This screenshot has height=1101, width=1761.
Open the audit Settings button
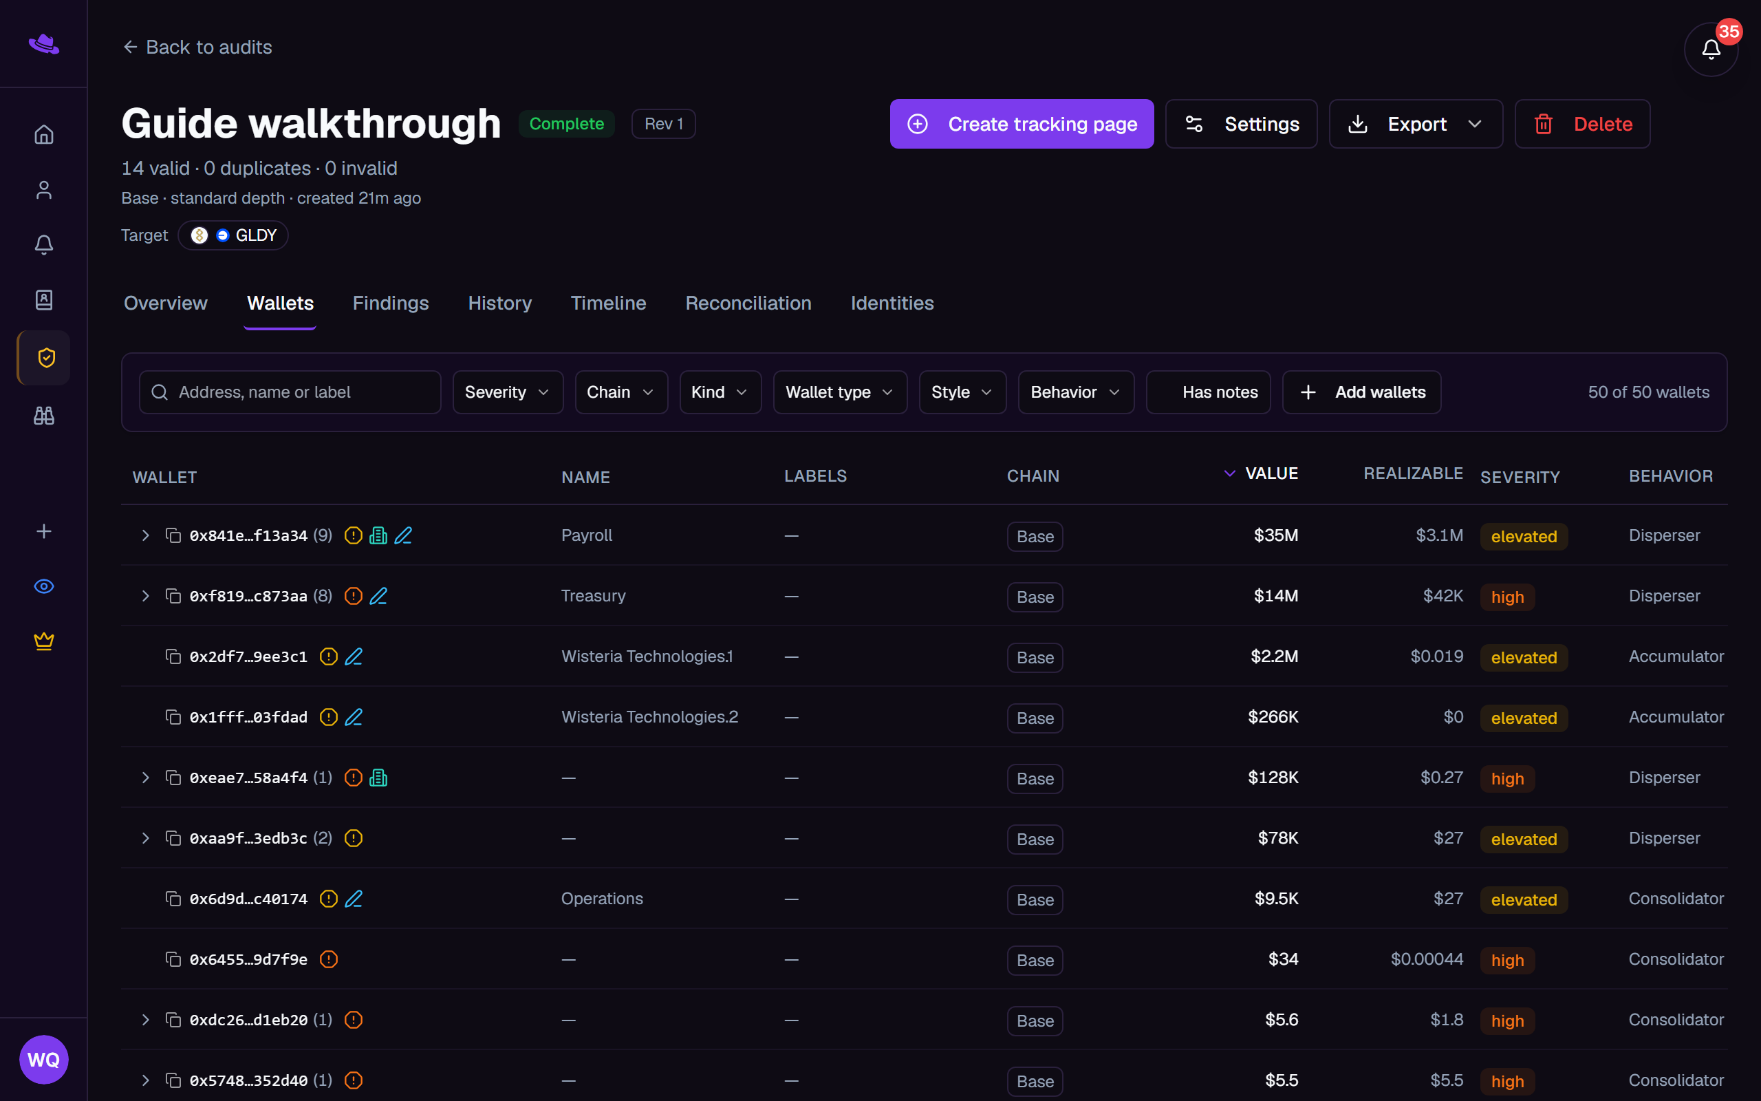click(x=1241, y=124)
